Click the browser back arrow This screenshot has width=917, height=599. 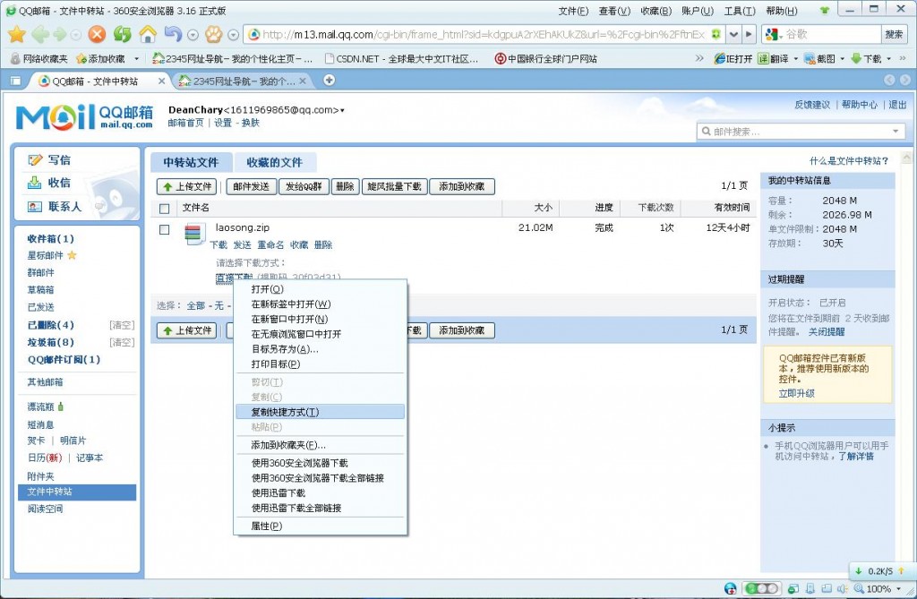(39, 35)
